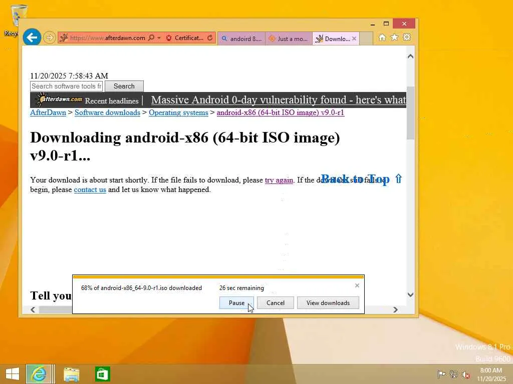Open the taskbar clock showing 8:00 AM
The height and width of the screenshot is (384, 513).
pos(491,374)
